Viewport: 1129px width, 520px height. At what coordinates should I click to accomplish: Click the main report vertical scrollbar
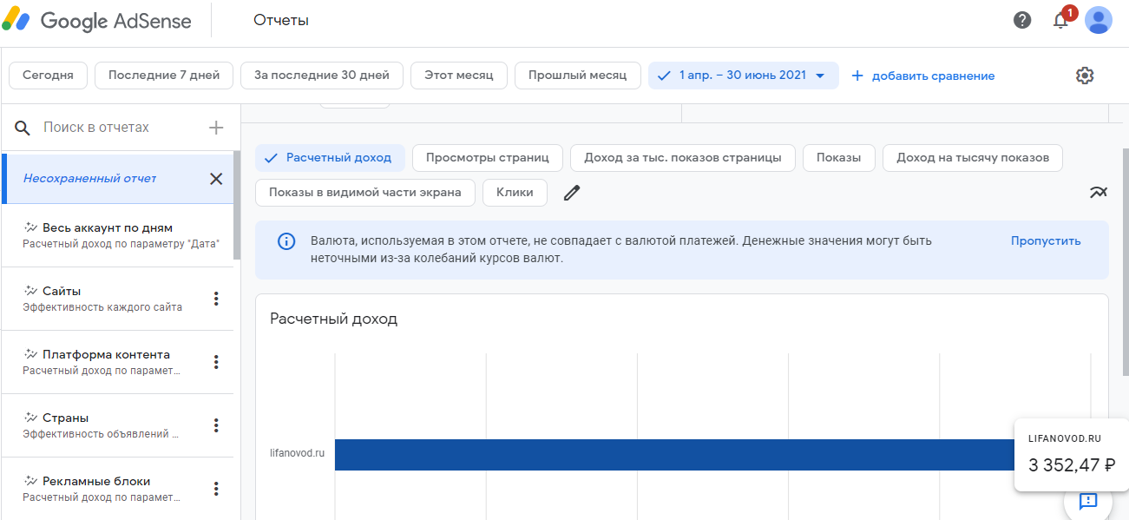tap(1126, 260)
